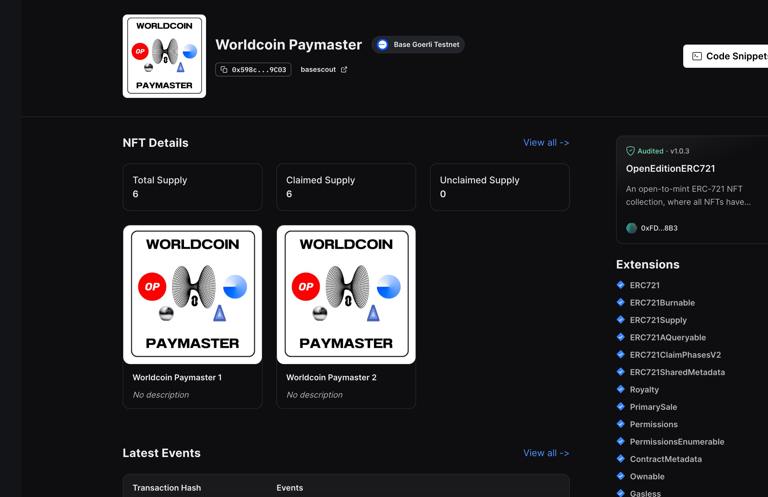Image resolution: width=768 pixels, height=497 pixels.
Task: Open the PermissionsEnumerable extension
Action: [x=677, y=442]
